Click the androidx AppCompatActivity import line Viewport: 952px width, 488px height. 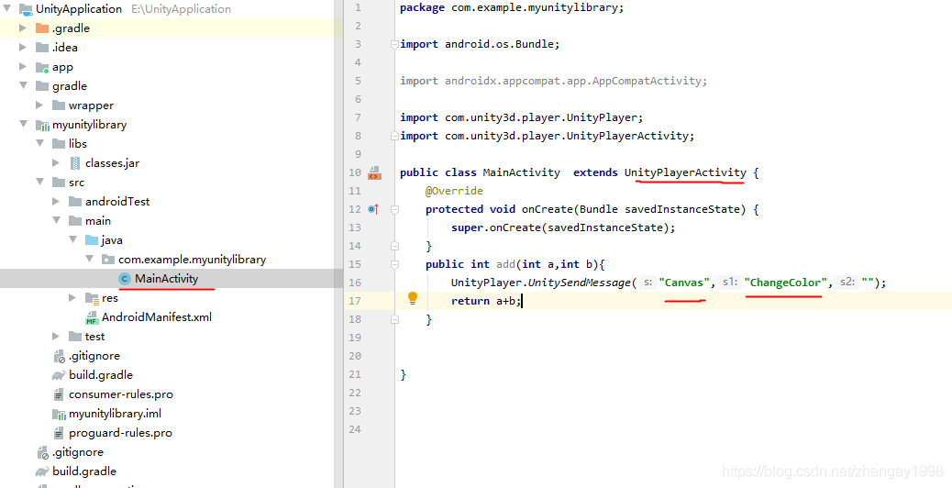554,81
